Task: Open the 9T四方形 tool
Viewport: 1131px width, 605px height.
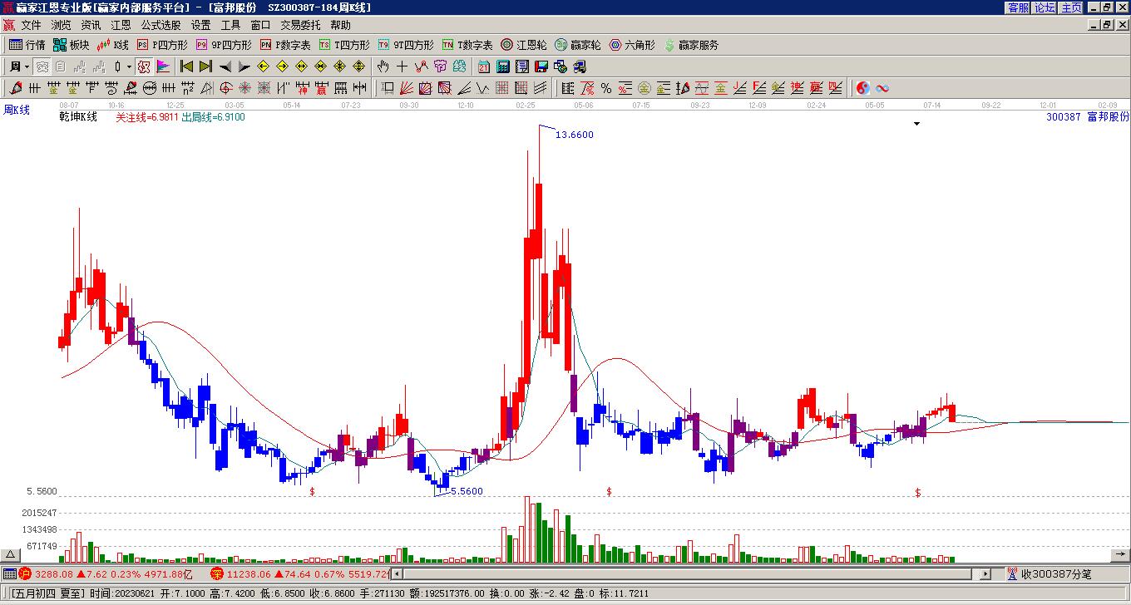Action: point(406,45)
